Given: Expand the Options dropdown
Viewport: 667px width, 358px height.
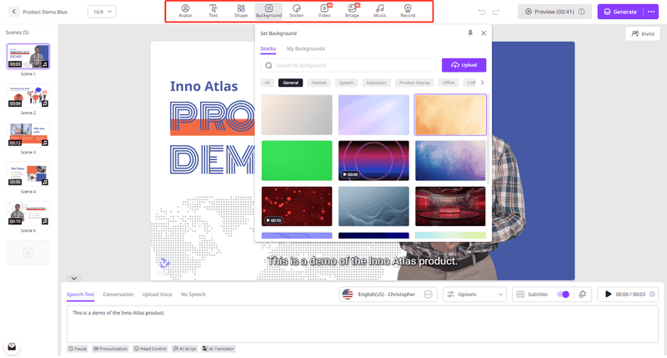Looking at the screenshot, I should coord(474,294).
